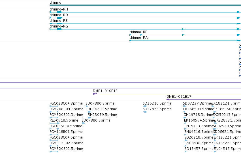The image size is (241, 153).
Task: Select the chinmo-RA transcript label
Action: (x=139, y=38)
